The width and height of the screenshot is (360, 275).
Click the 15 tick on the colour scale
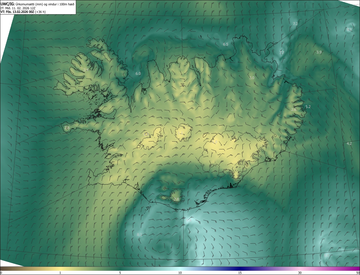[240, 273]
